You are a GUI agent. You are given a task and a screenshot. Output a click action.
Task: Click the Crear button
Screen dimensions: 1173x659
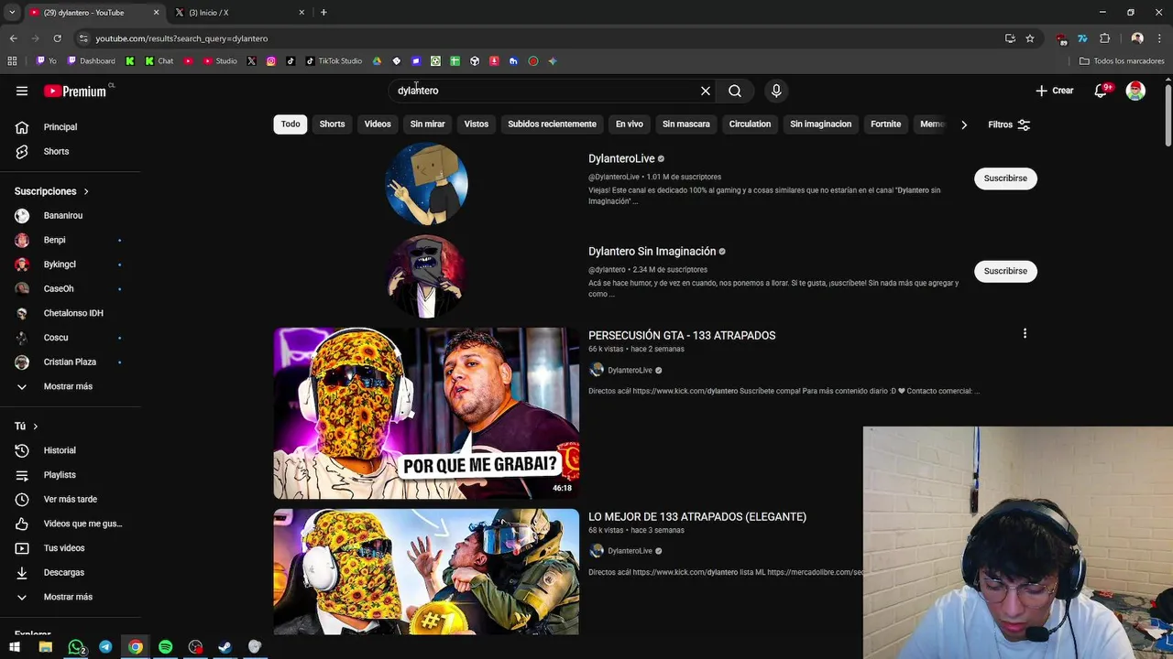click(x=1055, y=91)
